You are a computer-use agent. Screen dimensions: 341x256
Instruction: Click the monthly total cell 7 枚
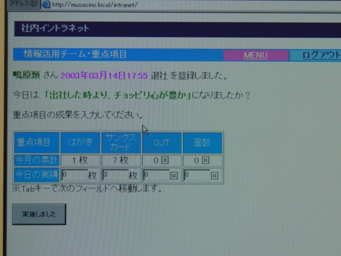coord(121,161)
